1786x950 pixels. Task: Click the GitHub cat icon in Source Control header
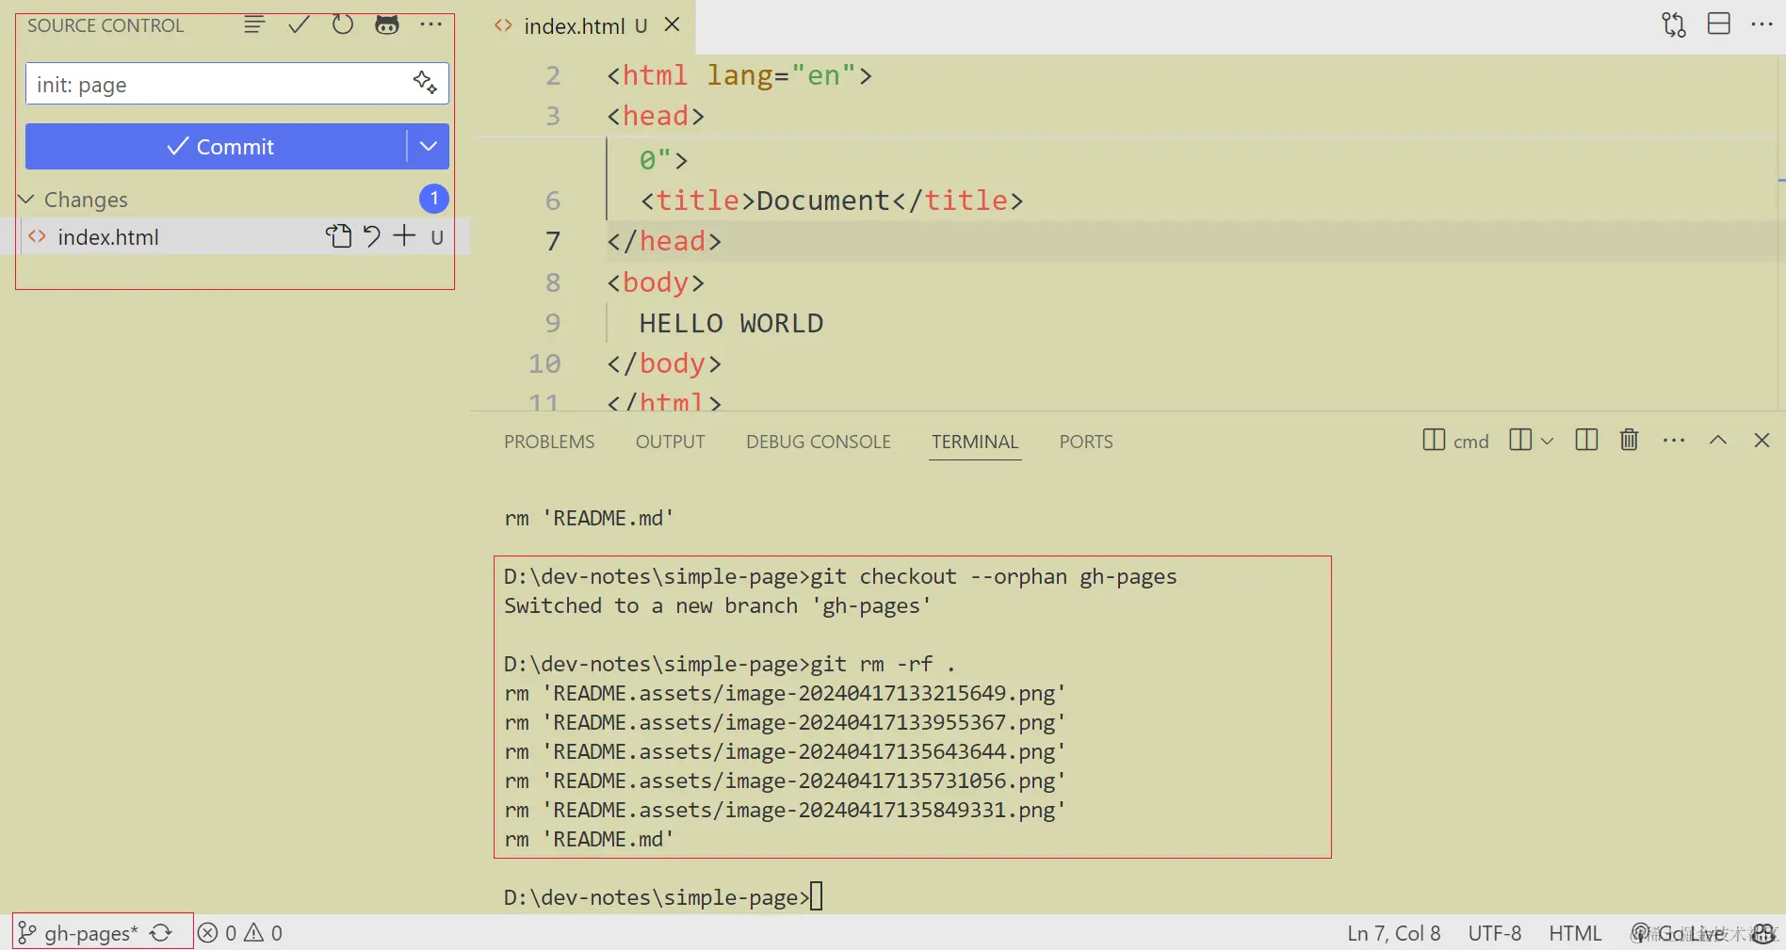[x=387, y=25]
